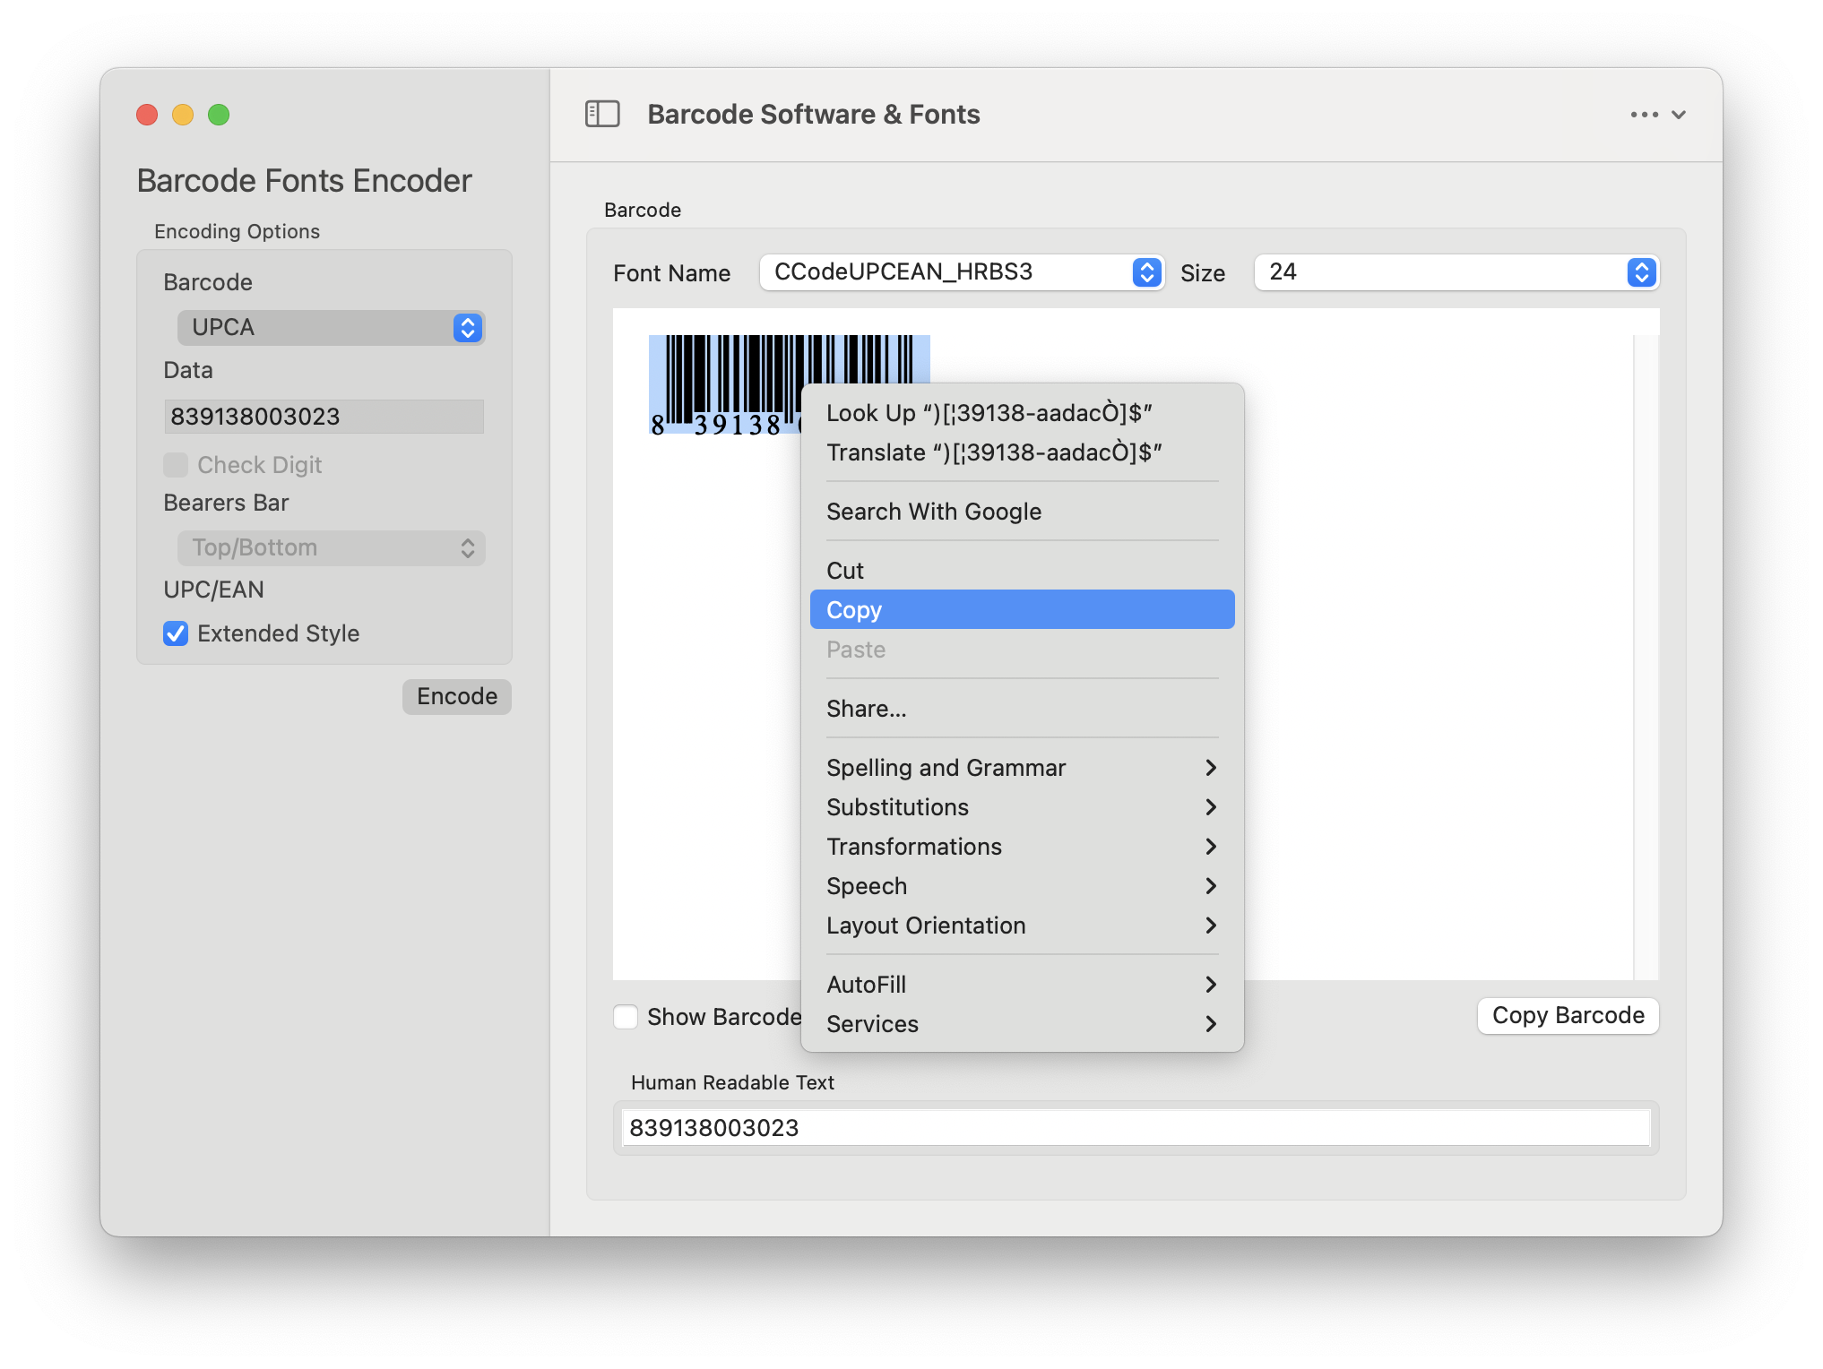This screenshot has width=1823, height=1369.
Task: Uncheck the Extended Style checkbox
Action: 176,633
